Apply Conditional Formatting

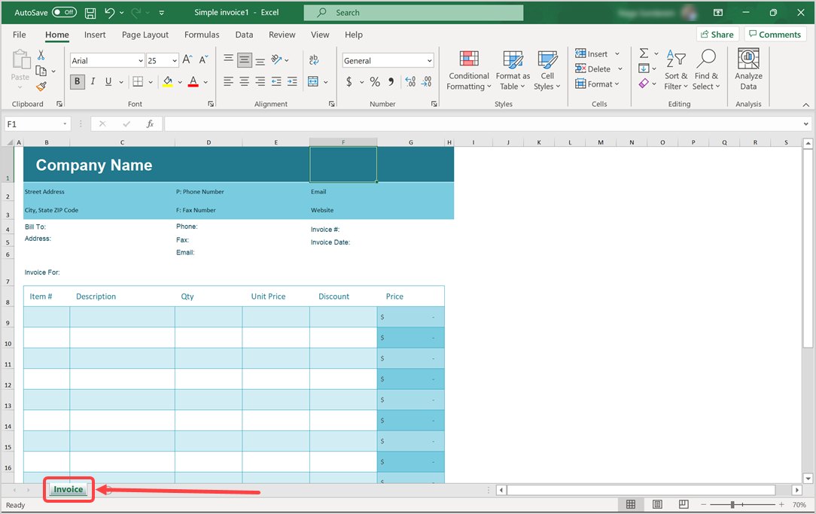point(469,70)
